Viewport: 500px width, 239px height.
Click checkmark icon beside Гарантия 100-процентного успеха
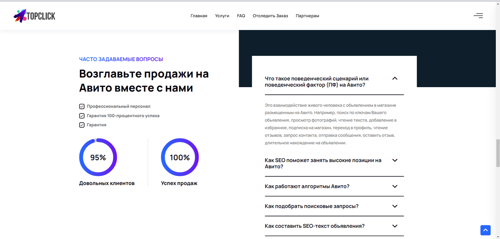(82, 116)
